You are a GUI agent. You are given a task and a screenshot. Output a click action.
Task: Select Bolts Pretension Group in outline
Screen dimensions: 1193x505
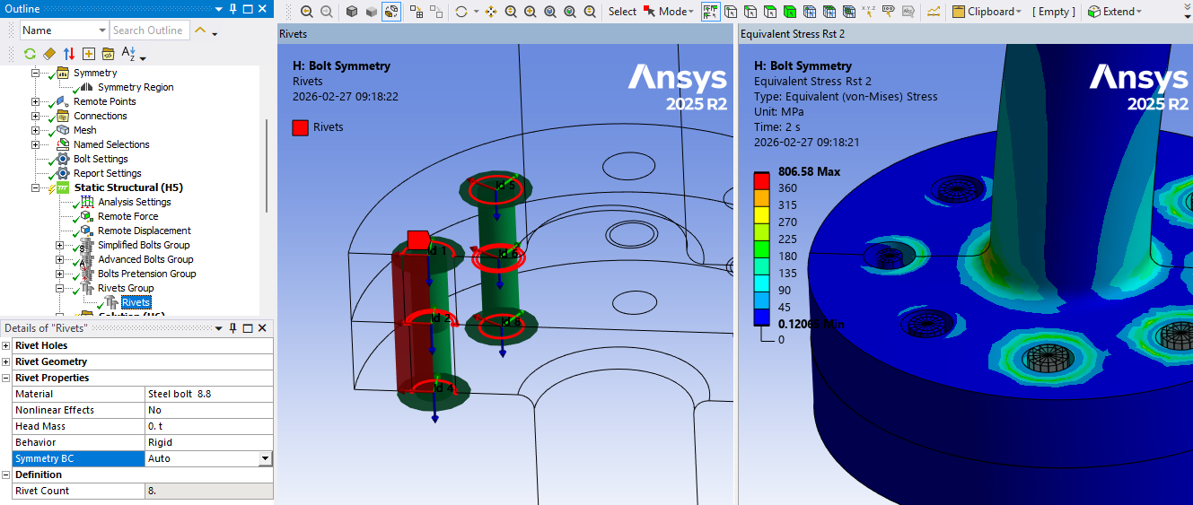(x=146, y=274)
